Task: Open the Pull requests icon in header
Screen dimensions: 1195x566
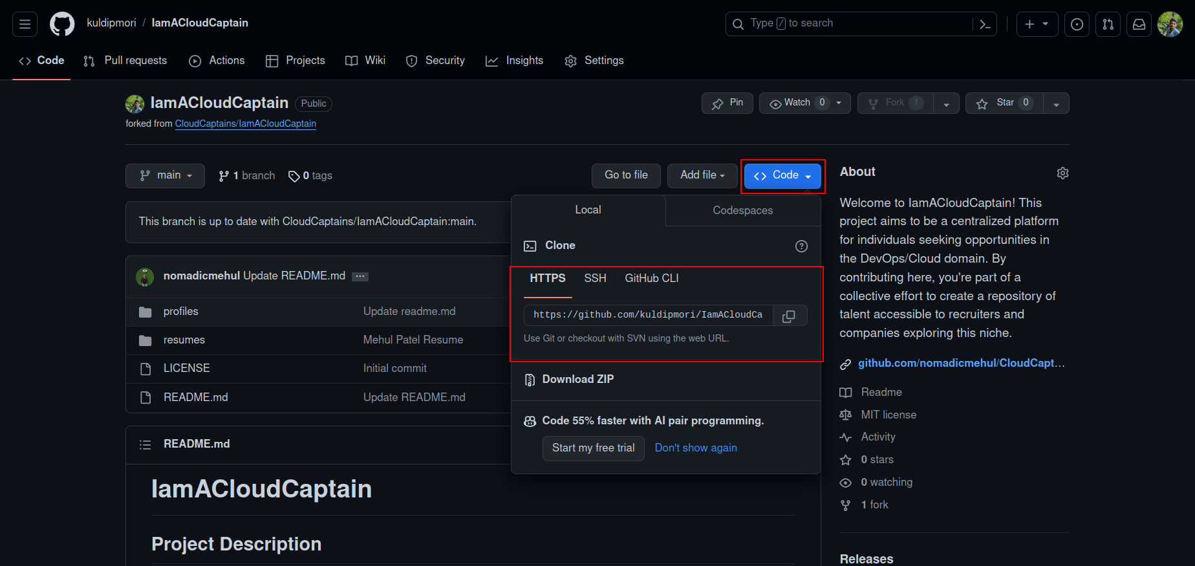Action: coord(1108,24)
